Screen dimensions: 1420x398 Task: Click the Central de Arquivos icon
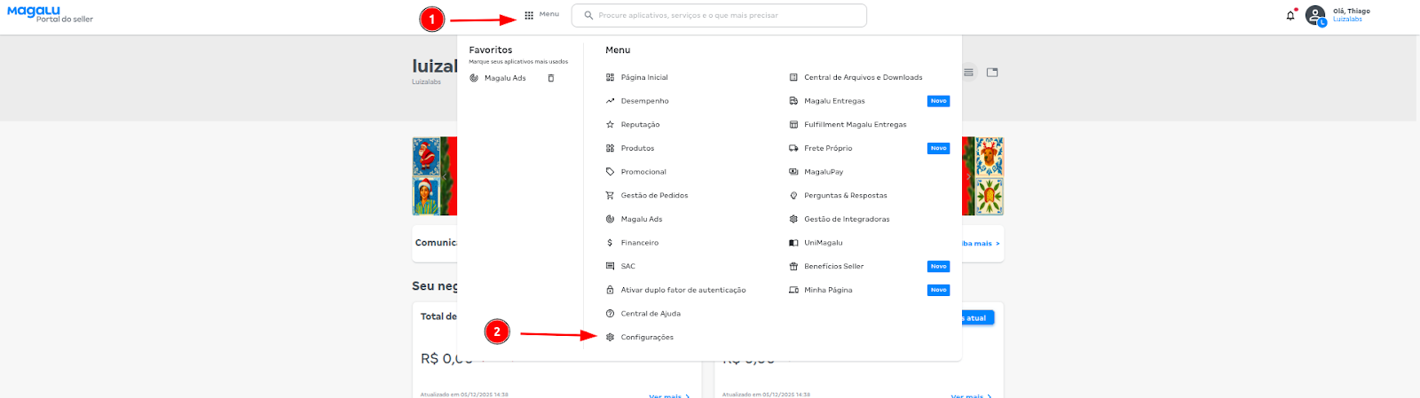pyautogui.click(x=793, y=77)
